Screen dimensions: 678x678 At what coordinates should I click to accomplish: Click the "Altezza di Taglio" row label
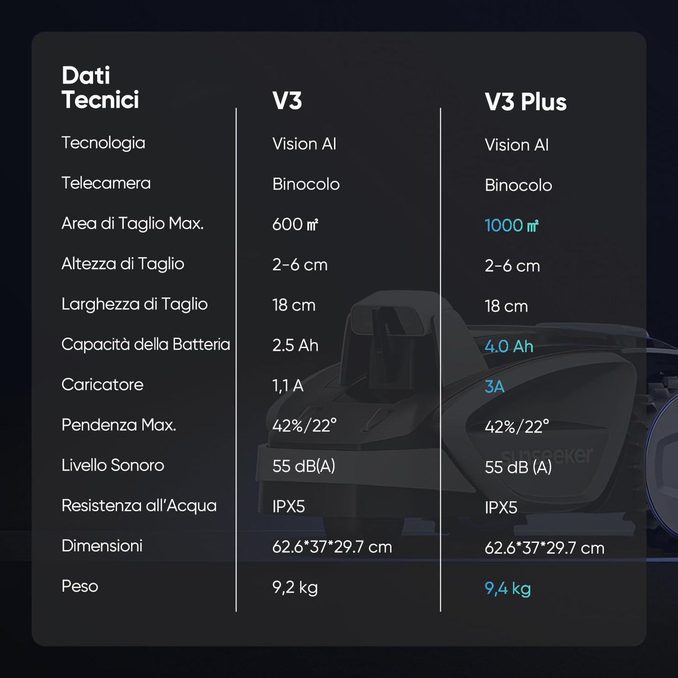(x=122, y=264)
